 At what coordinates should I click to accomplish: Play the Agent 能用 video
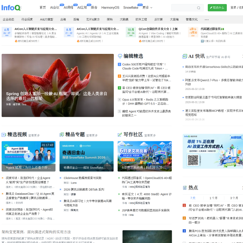point(29,156)
